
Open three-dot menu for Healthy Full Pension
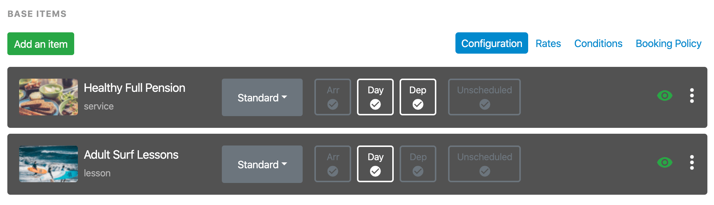coord(692,96)
